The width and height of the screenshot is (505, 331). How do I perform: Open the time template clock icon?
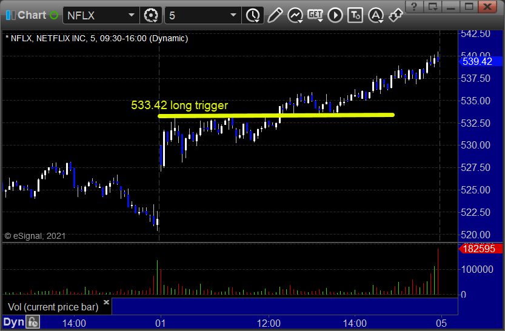click(x=253, y=15)
